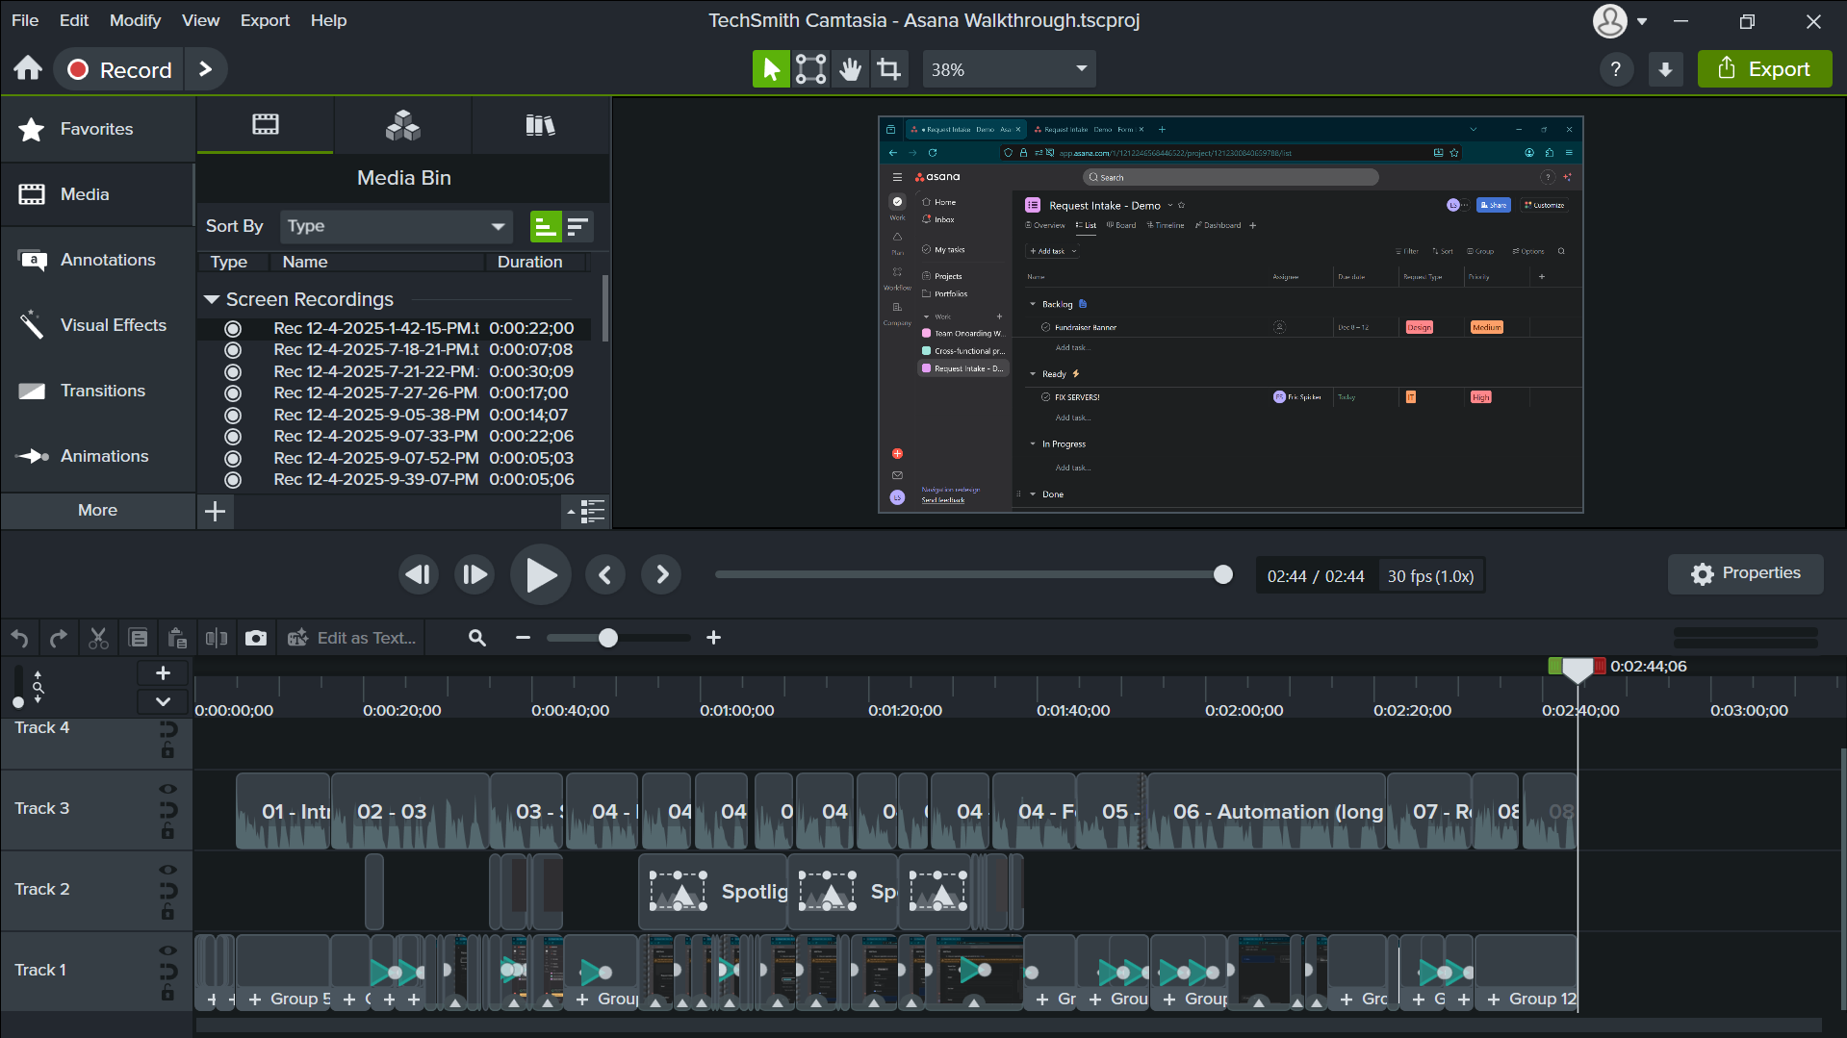This screenshot has height=1038, width=1847.
Task: Add a new track with plus button
Action: [x=163, y=673]
